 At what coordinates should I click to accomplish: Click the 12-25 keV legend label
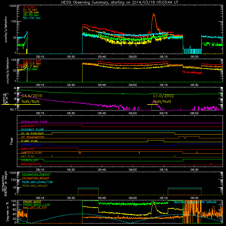pyautogui.click(x=31, y=12)
